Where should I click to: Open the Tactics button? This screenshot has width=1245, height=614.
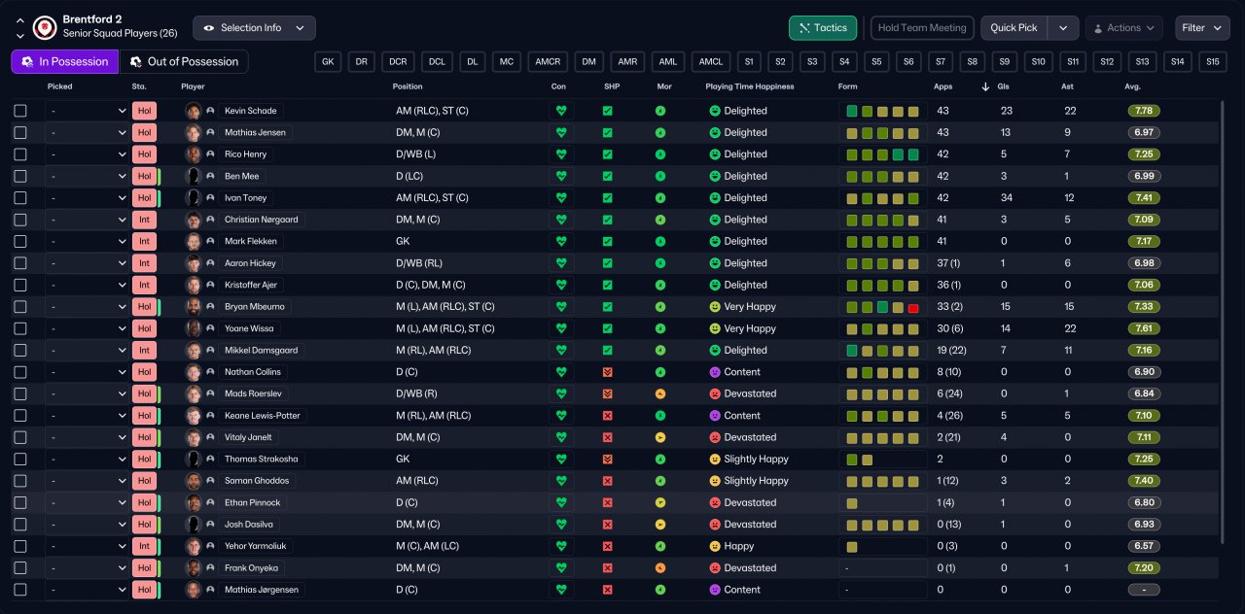tap(822, 28)
